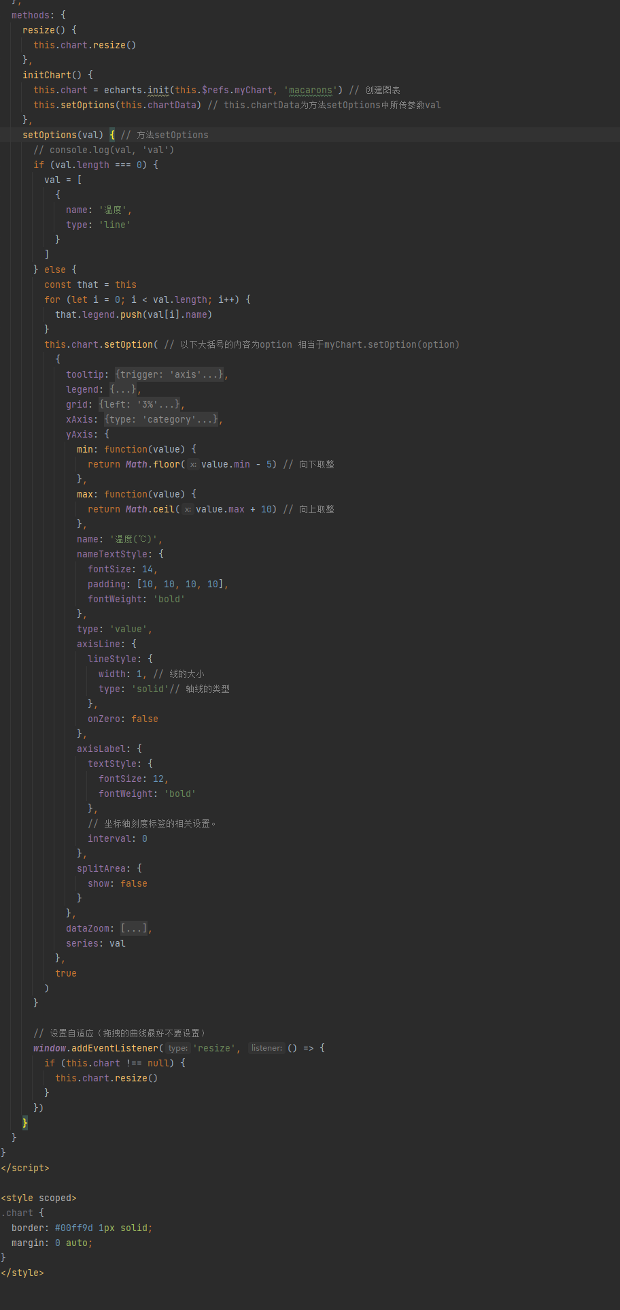
Task: Click the interval: 0 property
Action: pyautogui.click(x=118, y=838)
